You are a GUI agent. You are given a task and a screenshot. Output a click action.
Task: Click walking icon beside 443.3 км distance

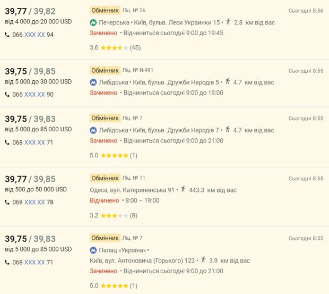click(x=183, y=189)
